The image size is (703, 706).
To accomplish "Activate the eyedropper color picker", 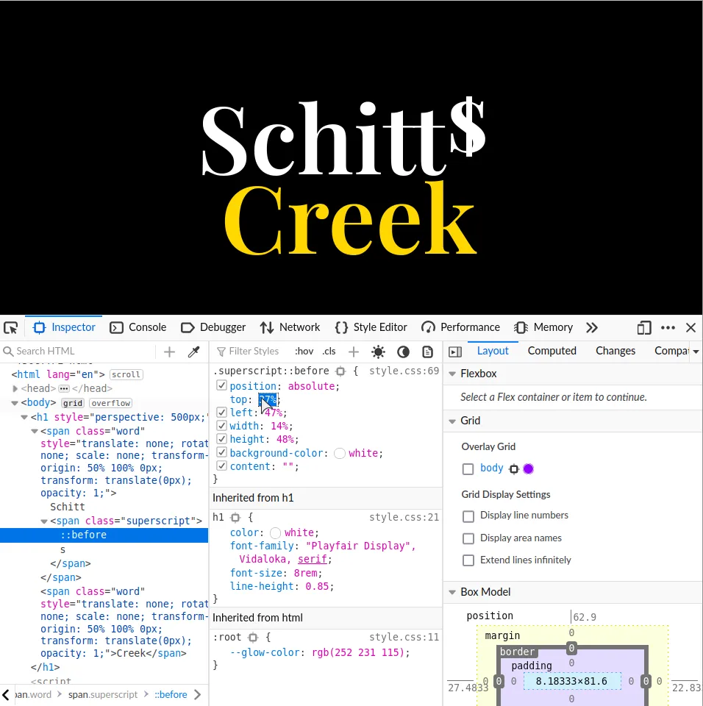I will point(194,352).
